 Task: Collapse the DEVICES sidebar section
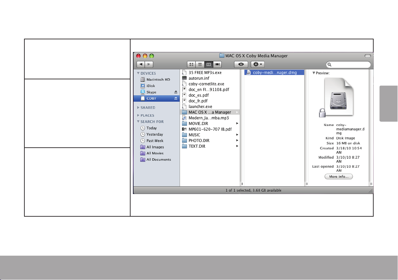(x=138, y=73)
